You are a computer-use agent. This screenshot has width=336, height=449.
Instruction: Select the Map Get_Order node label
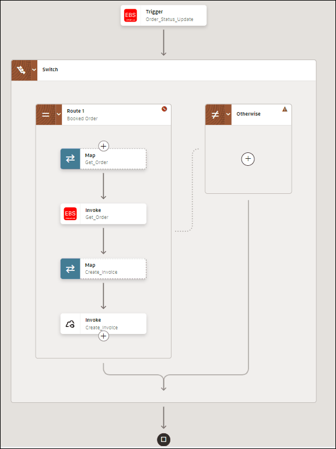[96, 159]
